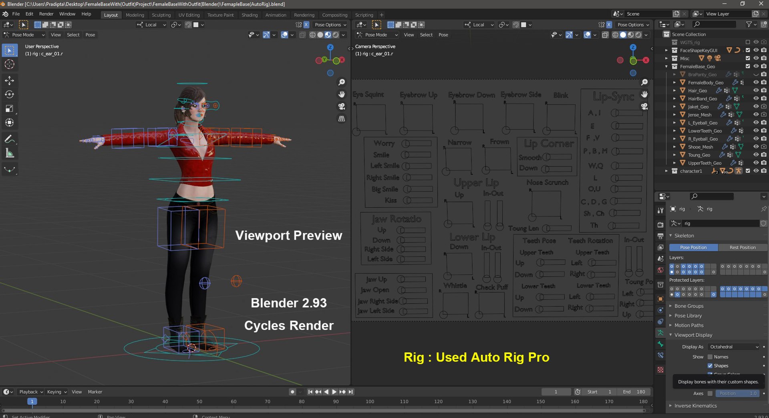Open the Keying popover in timeline

56,392
